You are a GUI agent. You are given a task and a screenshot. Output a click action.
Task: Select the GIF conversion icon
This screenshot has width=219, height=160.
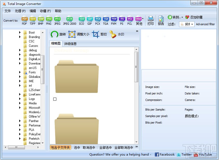90,20
